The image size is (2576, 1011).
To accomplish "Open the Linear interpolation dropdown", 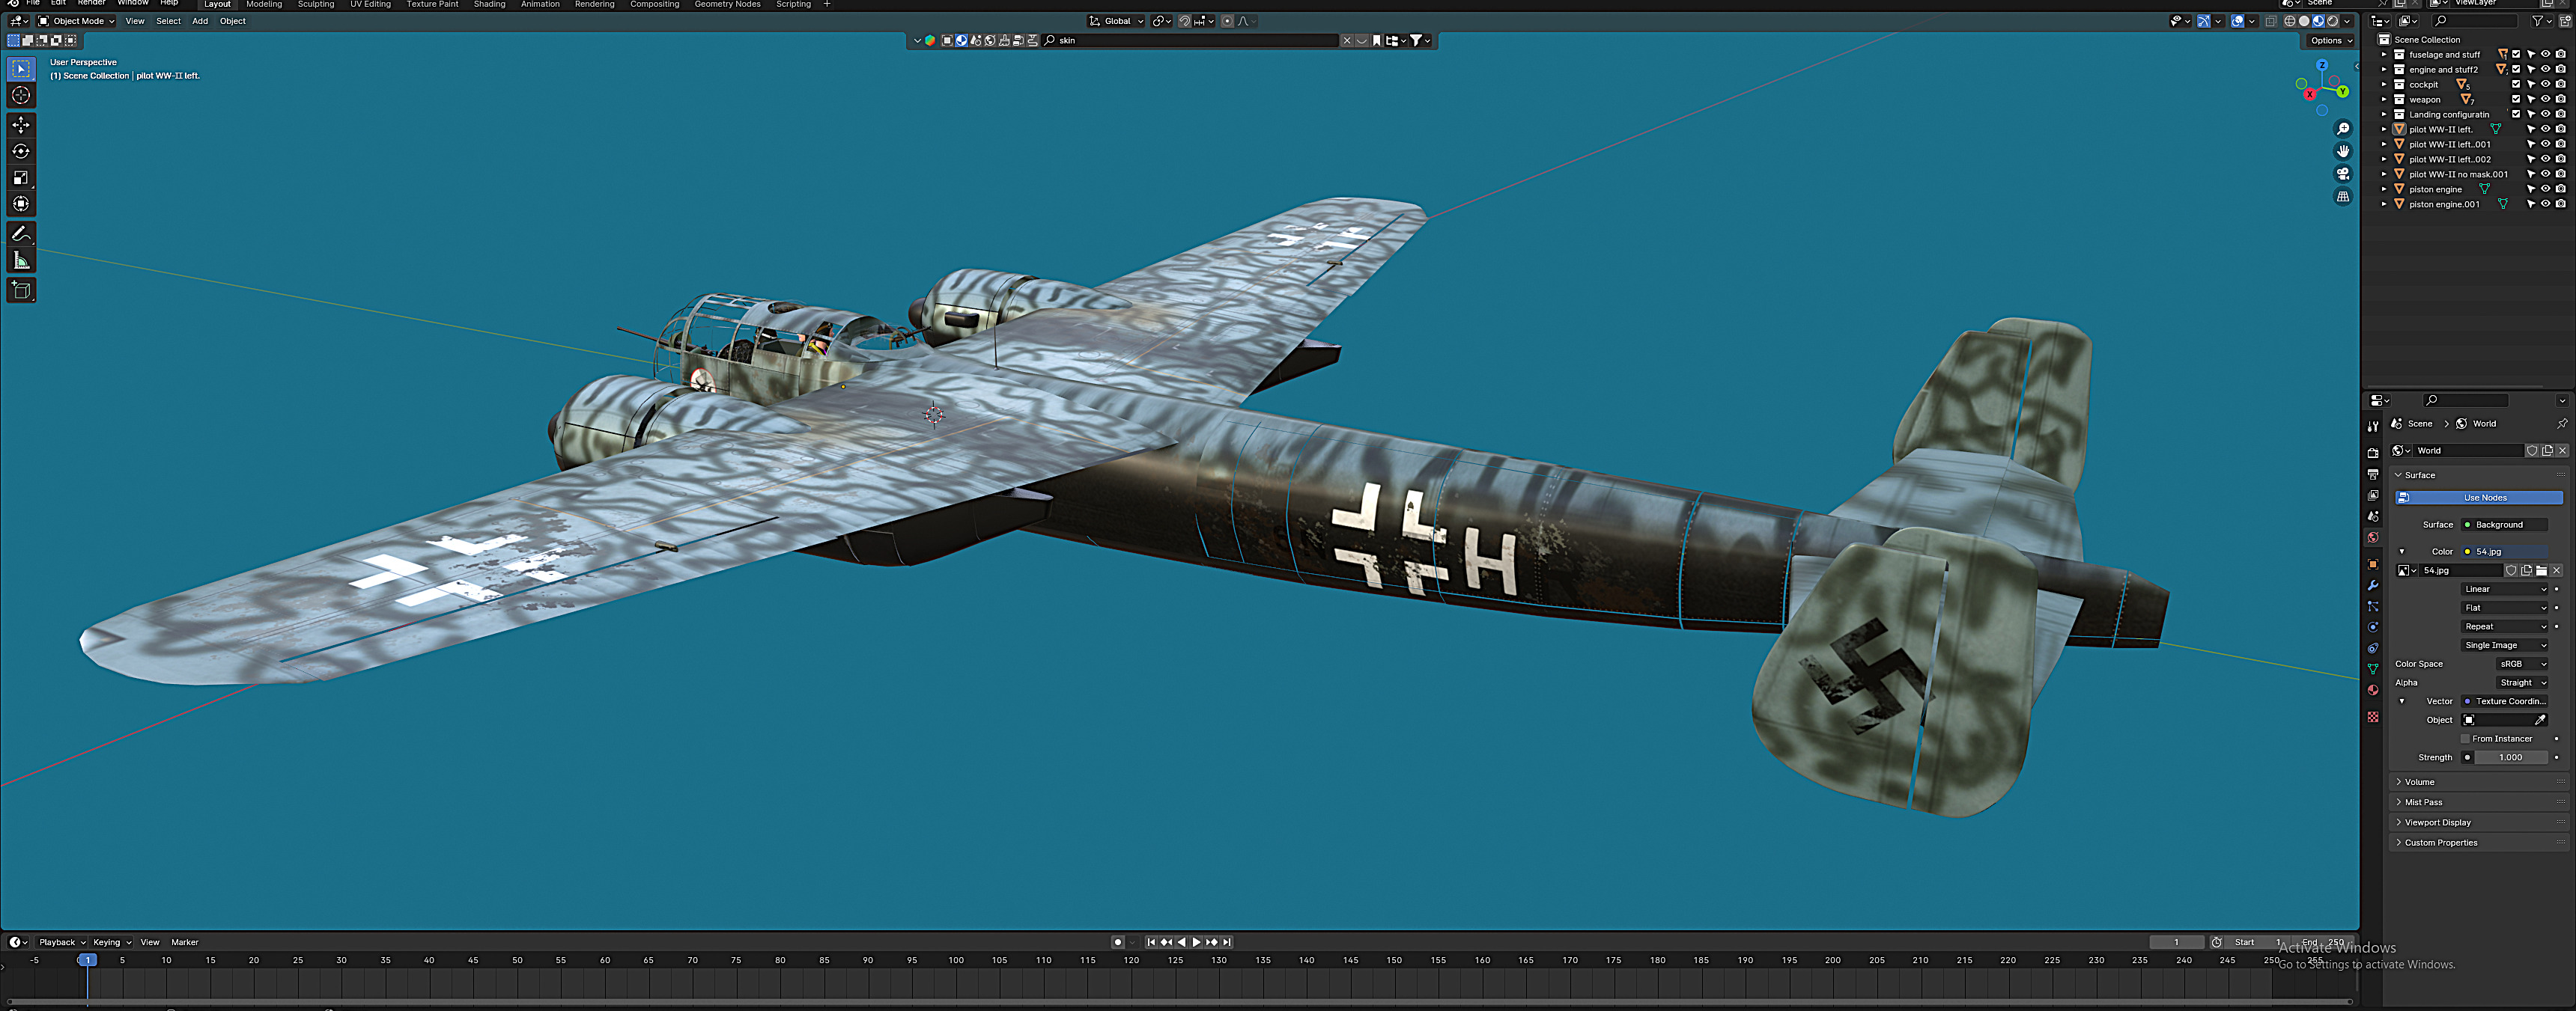I will (2504, 590).
